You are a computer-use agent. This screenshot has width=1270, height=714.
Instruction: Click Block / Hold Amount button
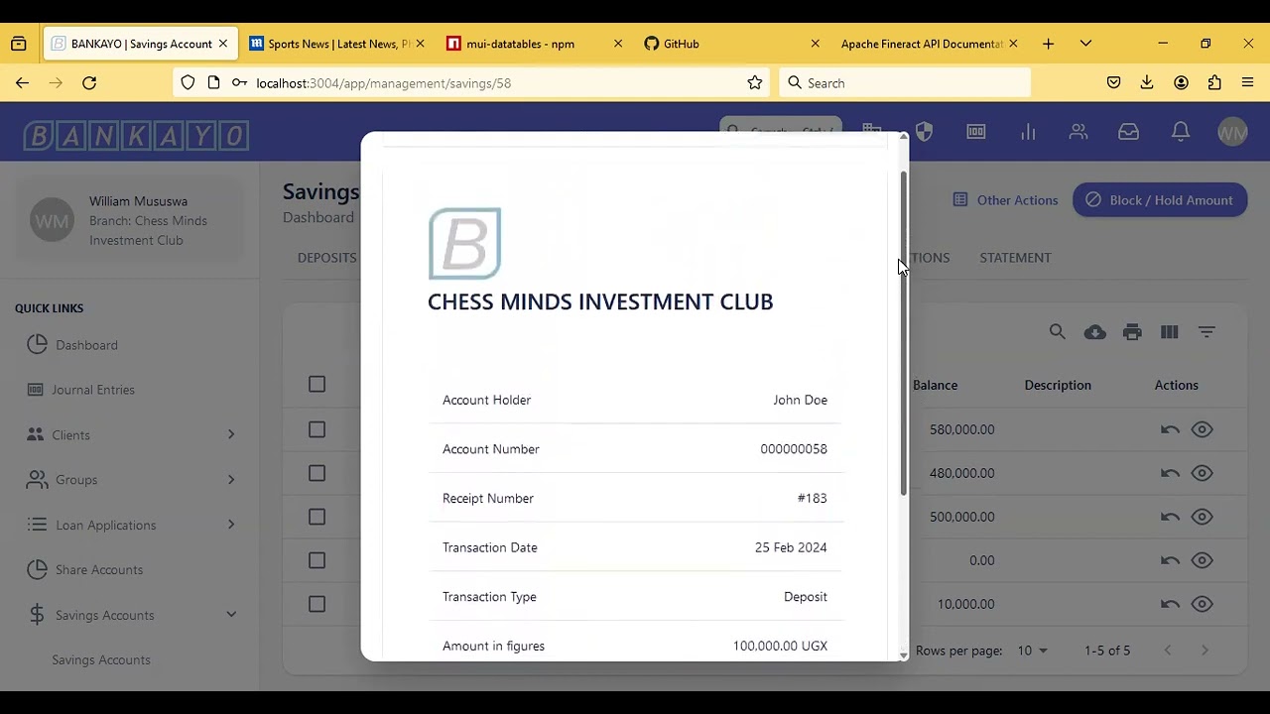pos(1159,200)
